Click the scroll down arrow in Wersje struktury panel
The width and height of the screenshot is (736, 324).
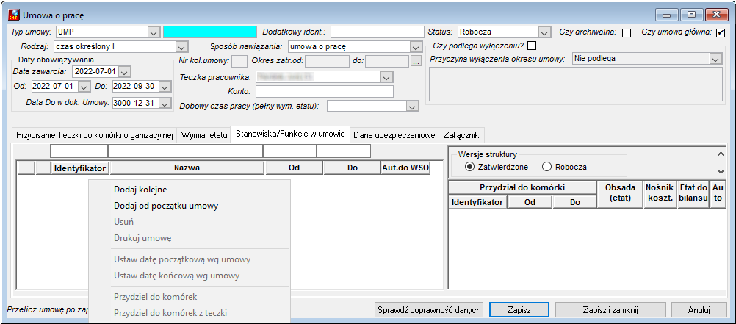click(721, 172)
